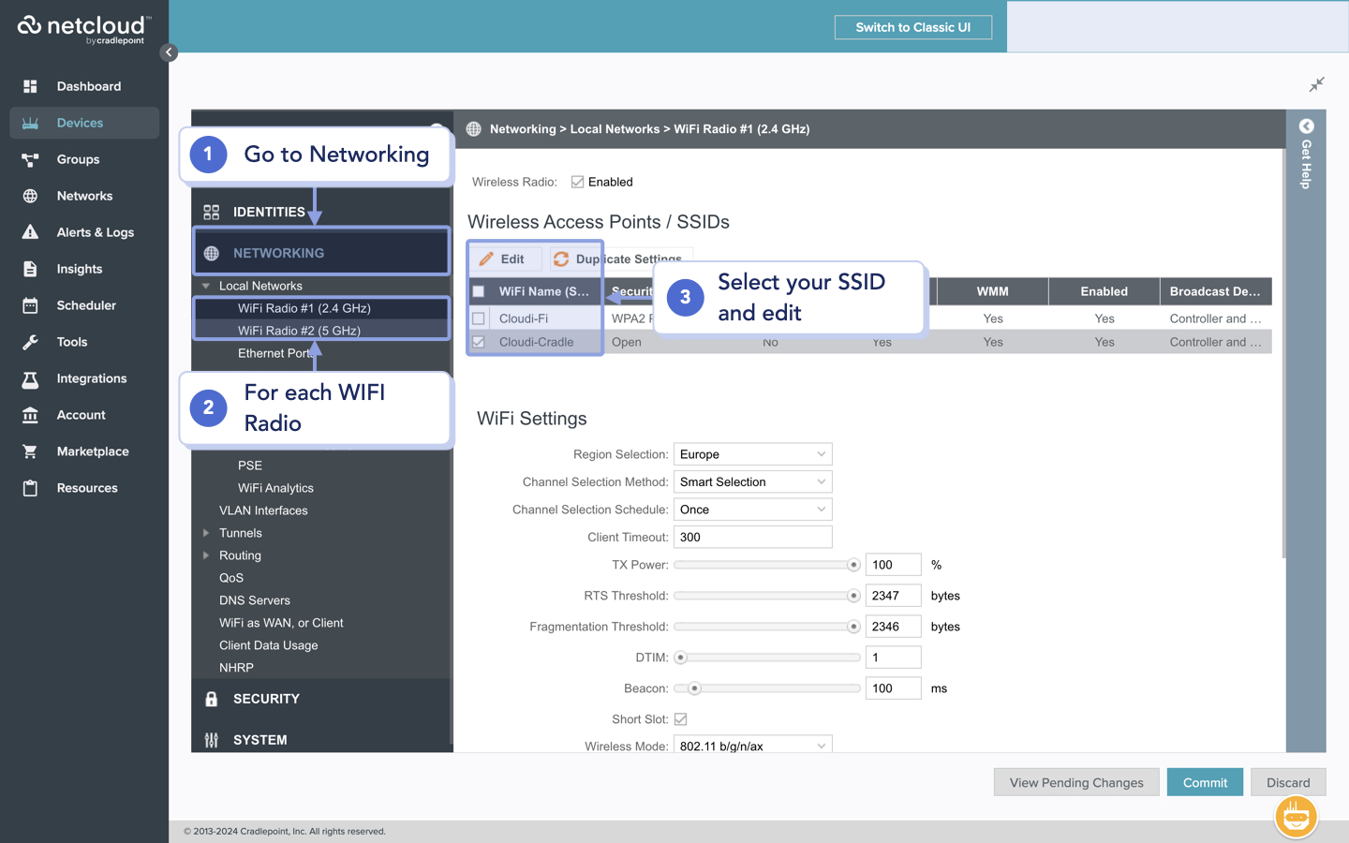Click the Alerts & Logs warning icon

click(x=30, y=232)
